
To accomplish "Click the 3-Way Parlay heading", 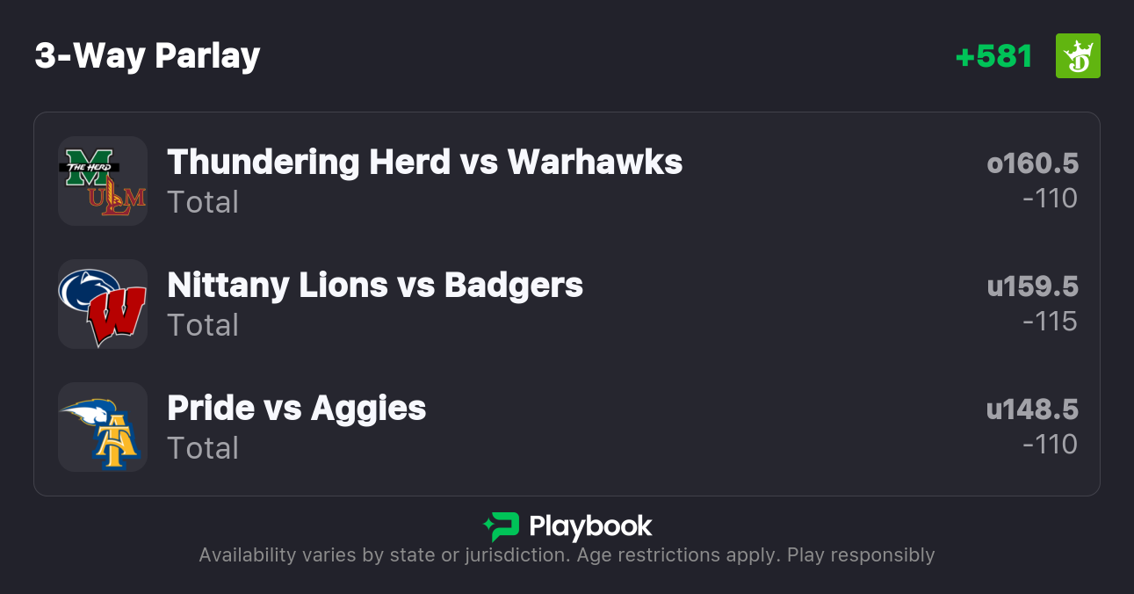I will tap(148, 56).
